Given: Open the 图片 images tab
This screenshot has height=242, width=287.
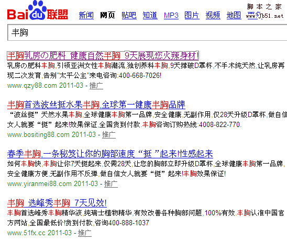Looking at the screenshot, I should tap(192, 15).
